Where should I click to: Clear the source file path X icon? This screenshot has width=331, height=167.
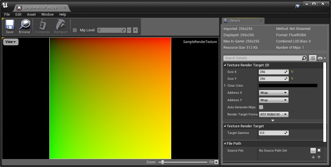point(319,150)
